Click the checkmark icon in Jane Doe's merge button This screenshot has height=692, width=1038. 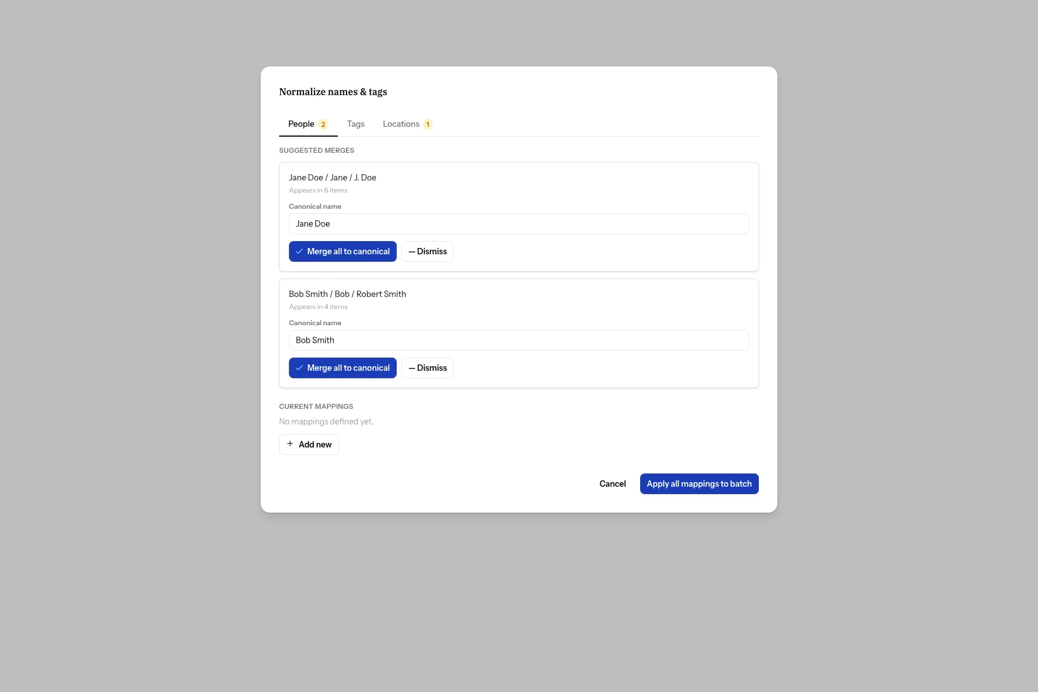pos(299,251)
